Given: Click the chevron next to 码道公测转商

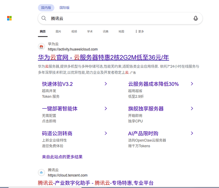Looking at the screenshot, I should tap(106, 133).
